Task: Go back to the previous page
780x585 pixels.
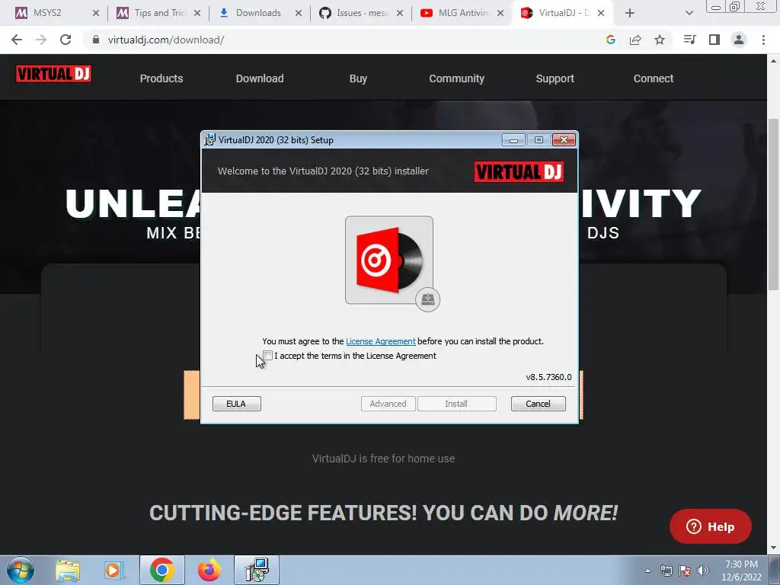Action: [17, 40]
